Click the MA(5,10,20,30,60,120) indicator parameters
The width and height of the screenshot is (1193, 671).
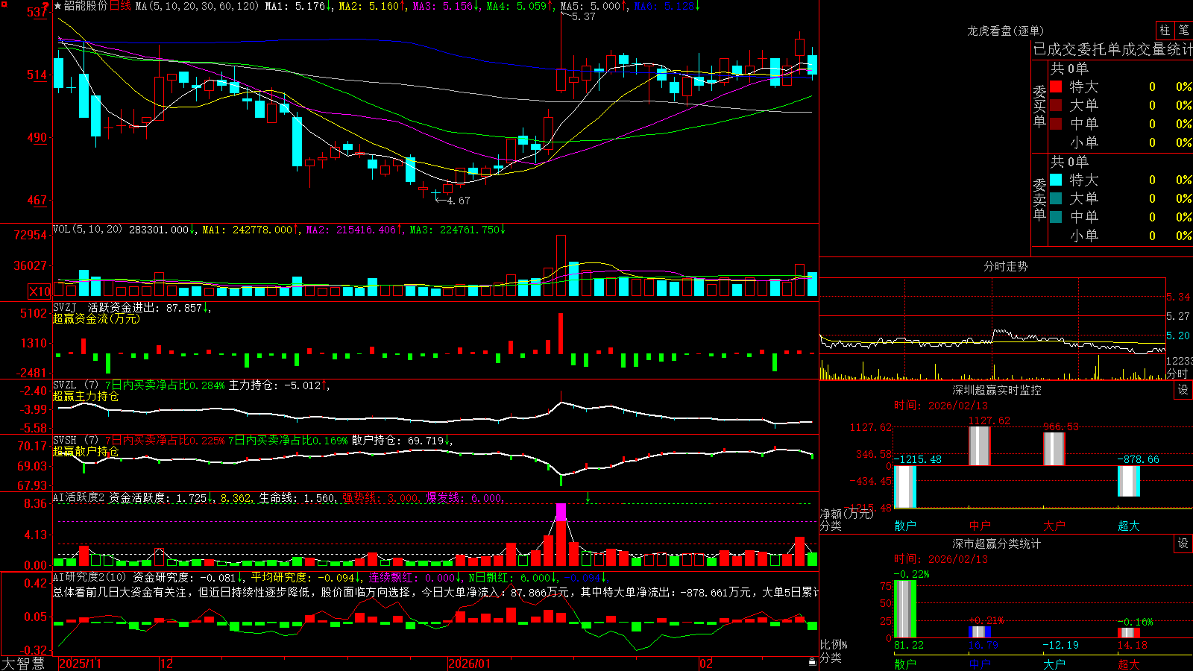[x=197, y=6]
